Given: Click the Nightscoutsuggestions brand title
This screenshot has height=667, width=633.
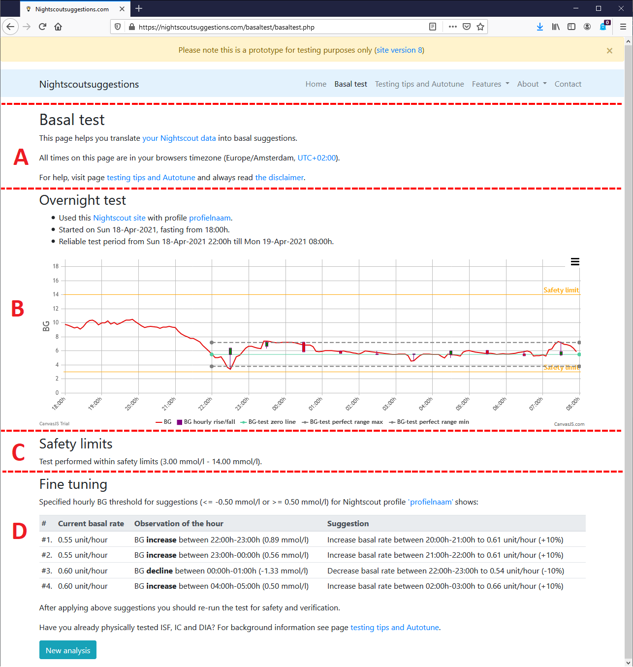Looking at the screenshot, I should [x=89, y=84].
